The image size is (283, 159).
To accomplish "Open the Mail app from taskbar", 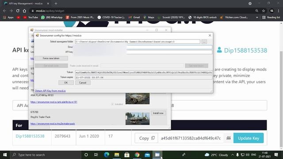I will (147, 155).
